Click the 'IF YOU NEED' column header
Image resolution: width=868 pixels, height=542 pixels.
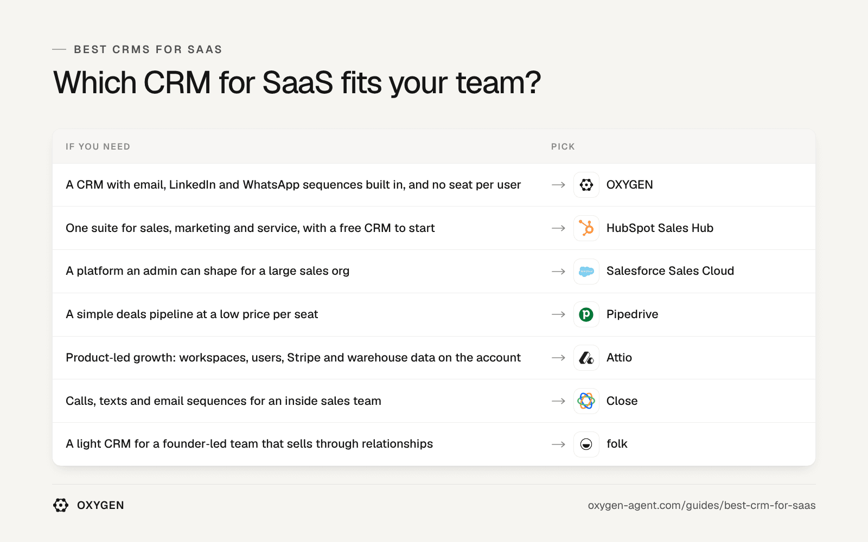point(98,146)
